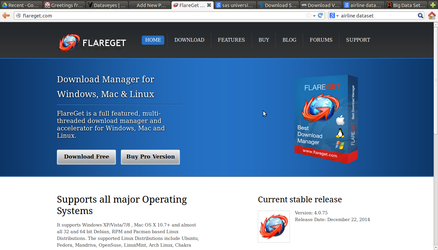Open the search engine selector dropdown

[x=334, y=15]
